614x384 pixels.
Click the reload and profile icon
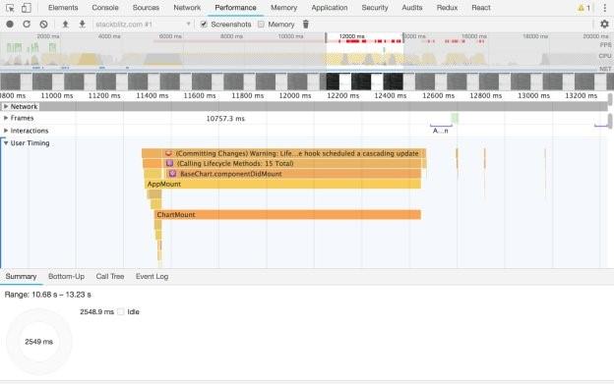pyautogui.click(x=27, y=25)
